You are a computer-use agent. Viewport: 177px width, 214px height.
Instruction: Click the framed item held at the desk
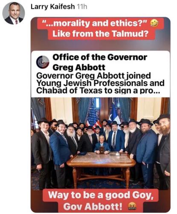[102, 150]
